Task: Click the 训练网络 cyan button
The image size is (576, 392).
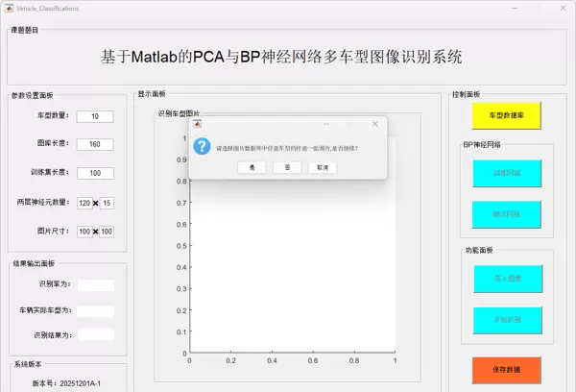Action: [x=507, y=173]
